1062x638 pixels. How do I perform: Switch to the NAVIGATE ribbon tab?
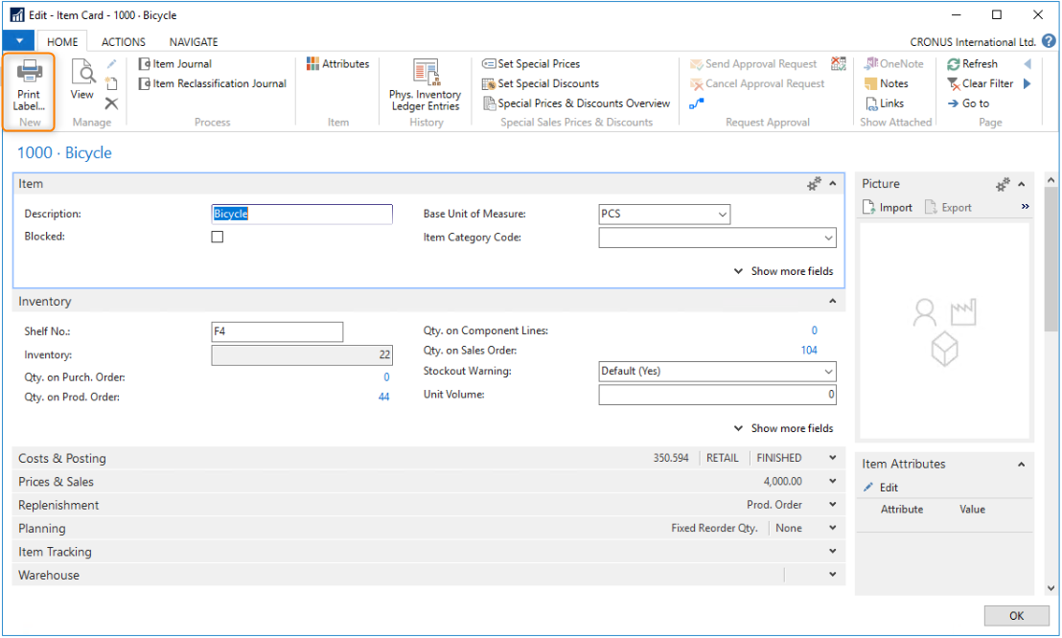pos(194,42)
